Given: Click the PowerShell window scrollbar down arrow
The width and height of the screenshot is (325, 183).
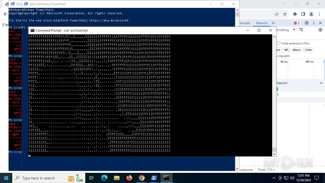Looking at the screenshot, I should coord(237,169).
